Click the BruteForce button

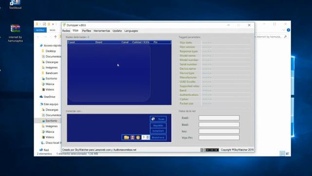158,137
